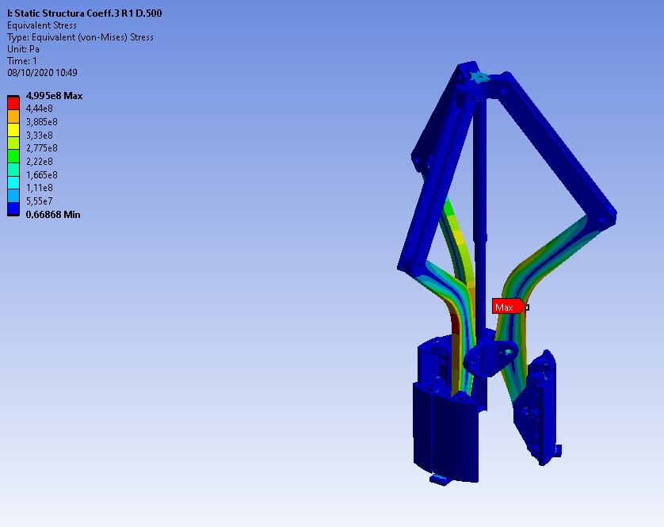Click the red Max probe label
This screenshot has height=527, width=664.
[x=509, y=307]
